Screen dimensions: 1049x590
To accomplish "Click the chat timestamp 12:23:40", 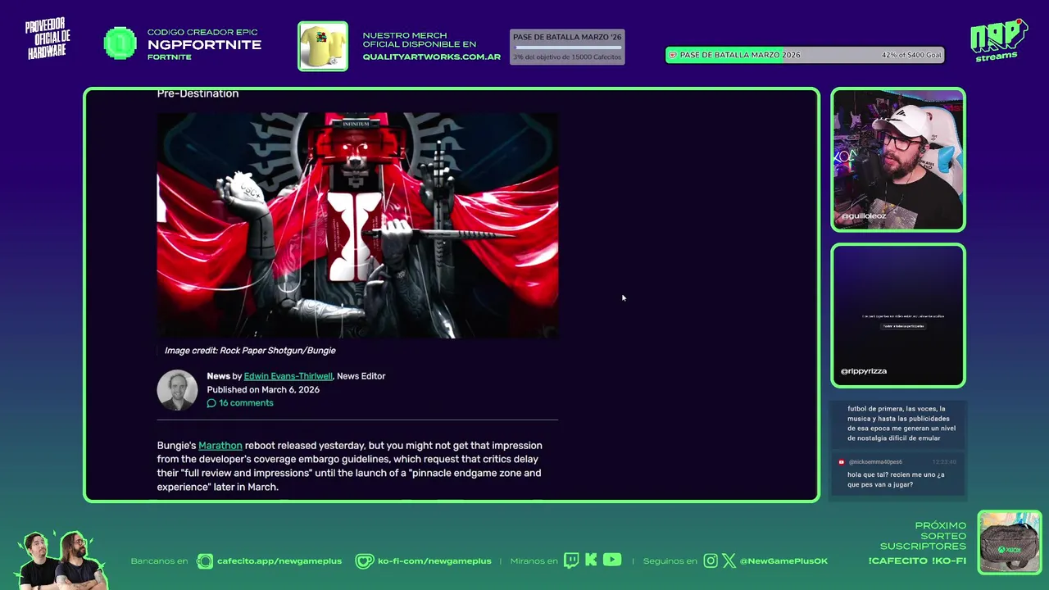I will pyautogui.click(x=945, y=462).
